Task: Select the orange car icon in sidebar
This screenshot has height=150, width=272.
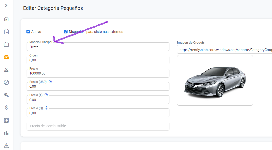Action: [6, 57]
